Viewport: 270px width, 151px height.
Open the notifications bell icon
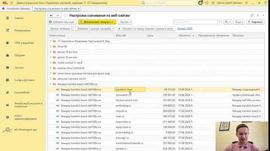pos(200,3)
